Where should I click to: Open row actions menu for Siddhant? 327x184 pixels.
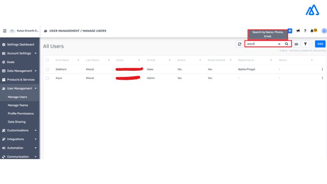click(322, 69)
